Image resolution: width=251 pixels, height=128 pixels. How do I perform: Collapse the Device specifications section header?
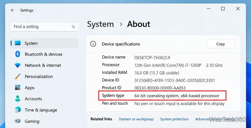tap(163, 44)
